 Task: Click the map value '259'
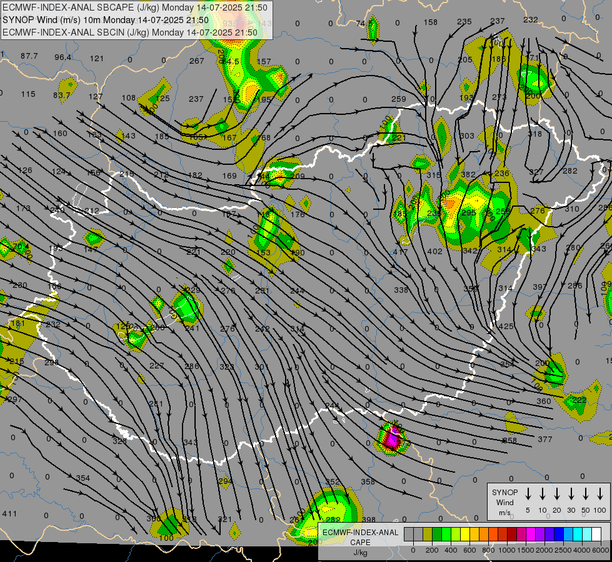(398, 99)
